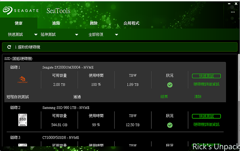The height and width of the screenshot is (151, 240).
Task: Click the 100 % usage time value
Action: pos(96,84)
